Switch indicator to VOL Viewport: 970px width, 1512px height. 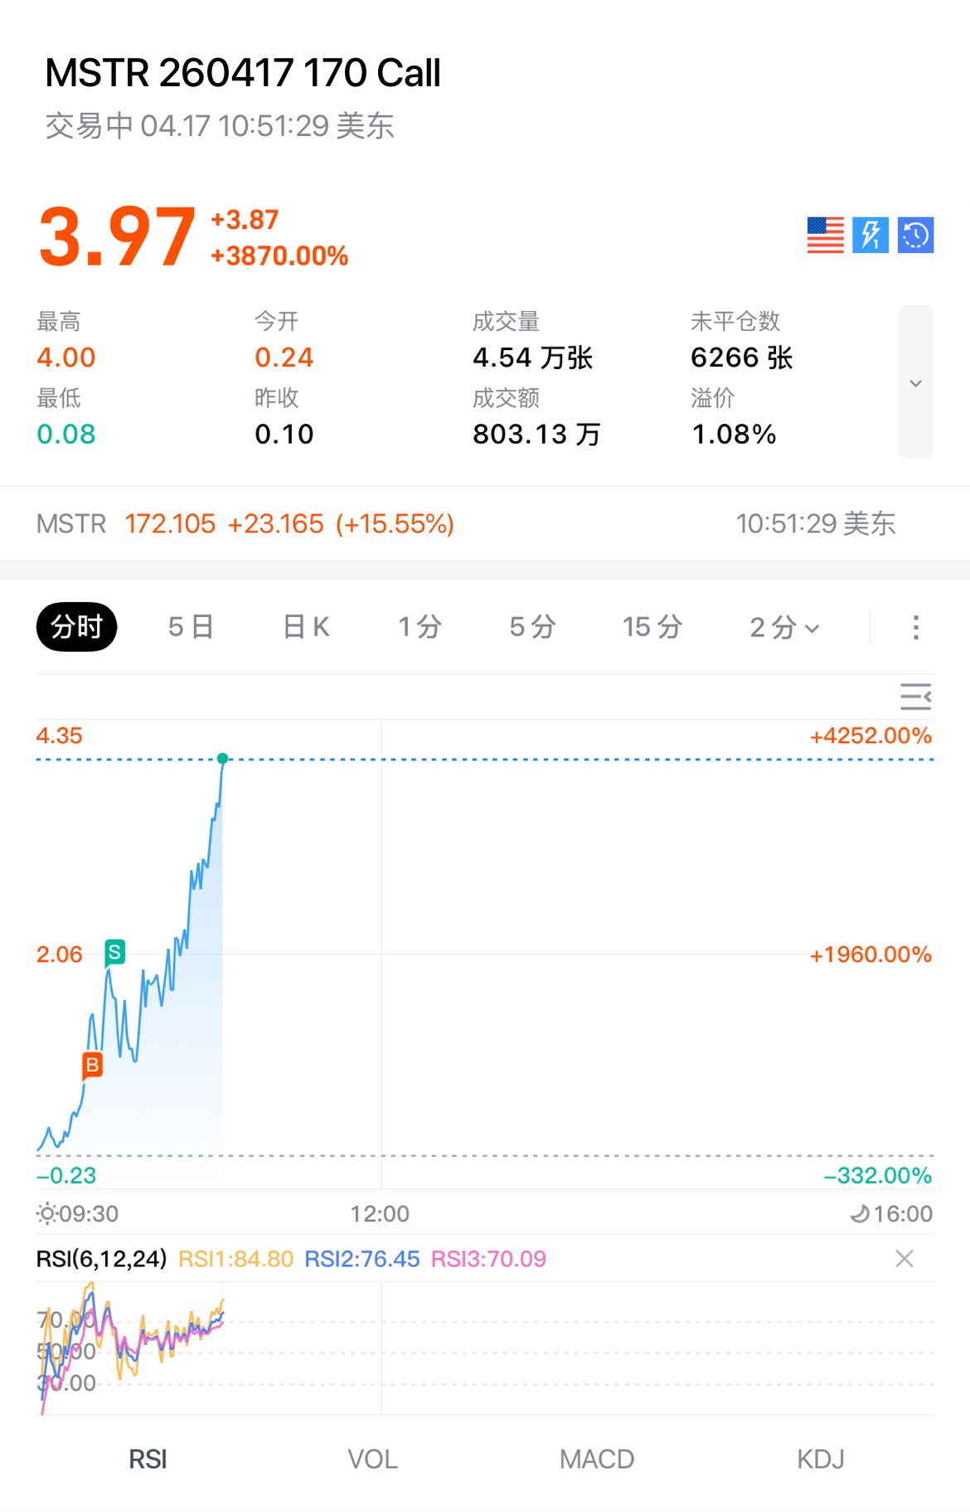(x=372, y=1459)
